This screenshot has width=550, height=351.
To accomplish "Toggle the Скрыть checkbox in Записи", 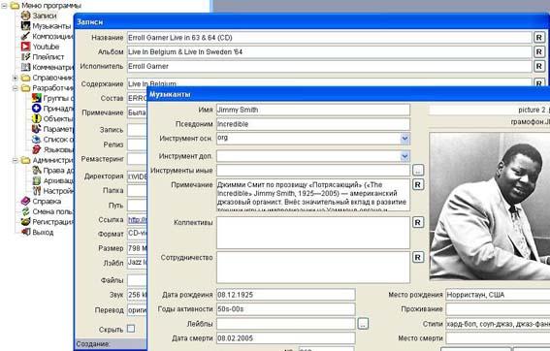I will tap(131, 329).
